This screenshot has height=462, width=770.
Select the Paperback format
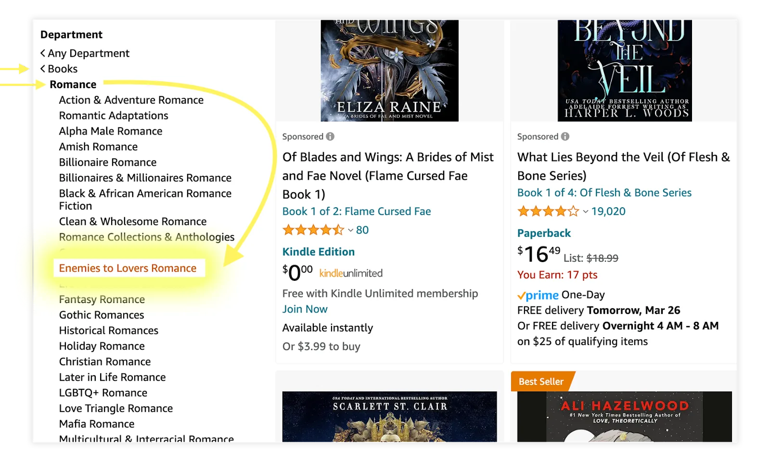click(x=544, y=233)
